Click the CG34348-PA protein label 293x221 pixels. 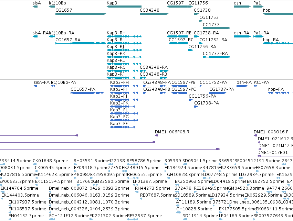pyautogui.click(x=157, y=82)
